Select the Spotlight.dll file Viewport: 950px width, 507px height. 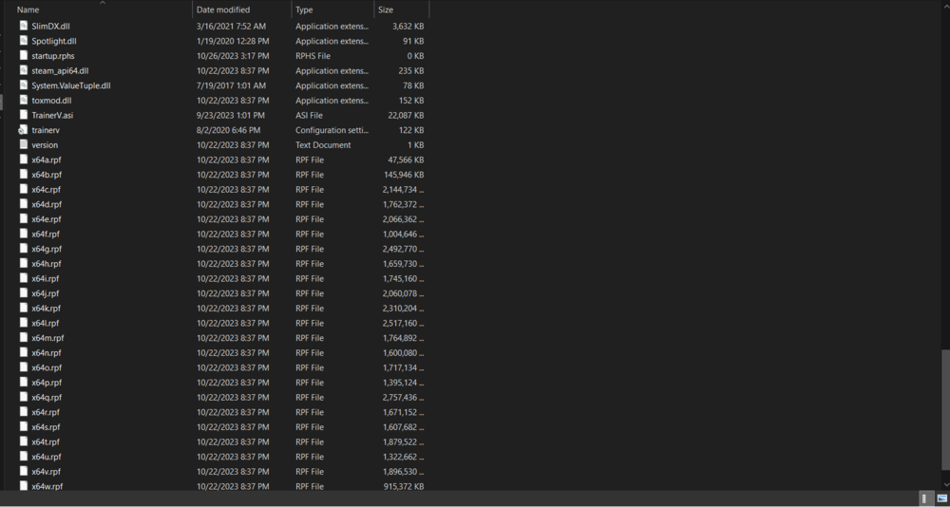pyautogui.click(x=54, y=41)
